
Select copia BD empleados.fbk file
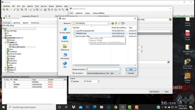[83, 31]
